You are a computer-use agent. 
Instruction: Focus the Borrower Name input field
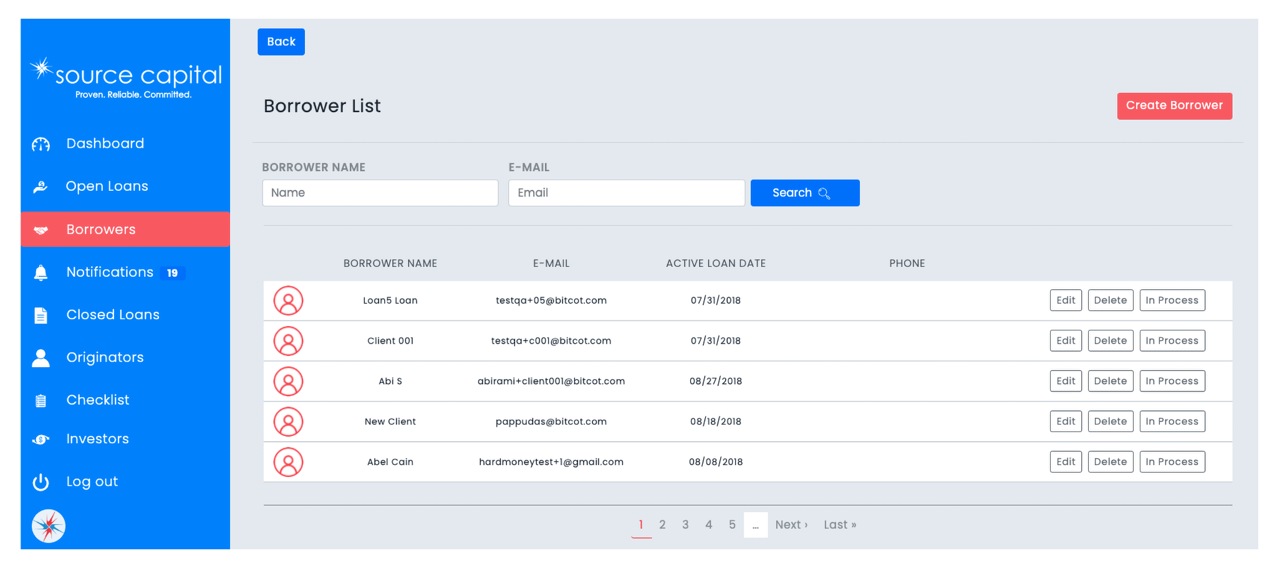[380, 193]
